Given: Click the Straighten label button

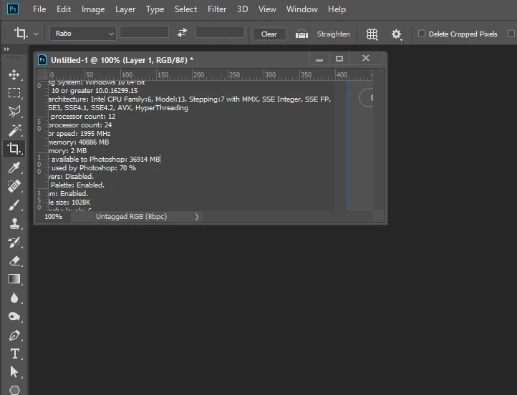Looking at the screenshot, I should tap(333, 34).
